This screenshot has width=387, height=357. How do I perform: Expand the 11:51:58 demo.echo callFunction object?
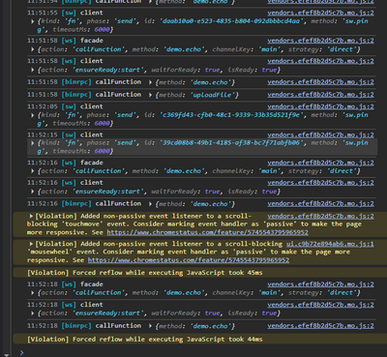[150, 82]
